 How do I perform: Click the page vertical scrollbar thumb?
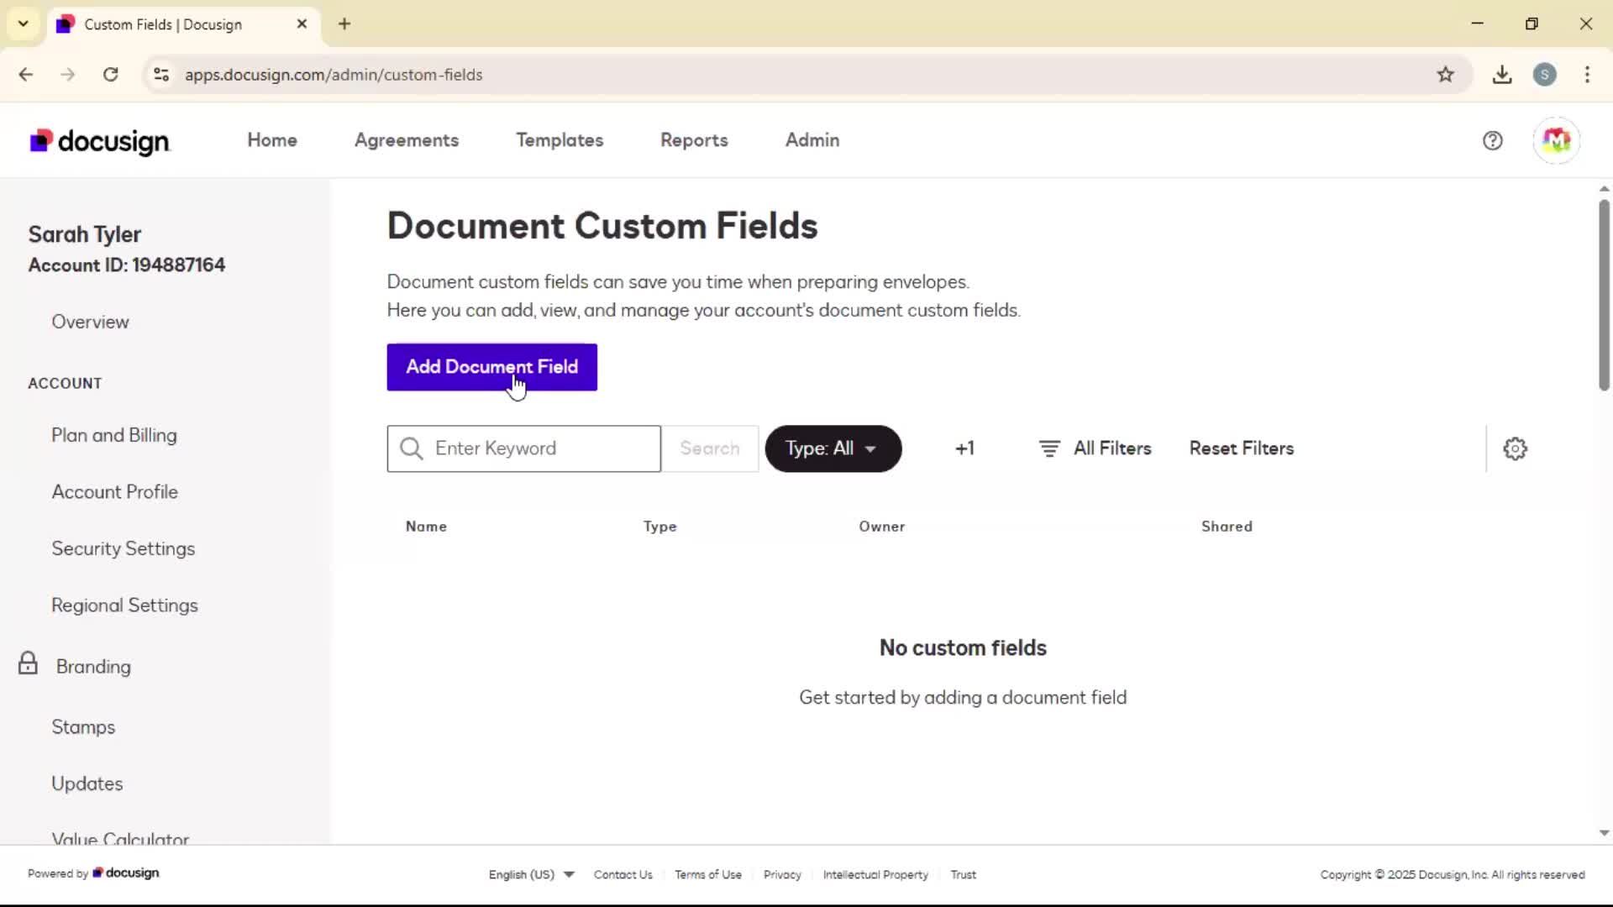pyautogui.click(x=1604, y=294)
